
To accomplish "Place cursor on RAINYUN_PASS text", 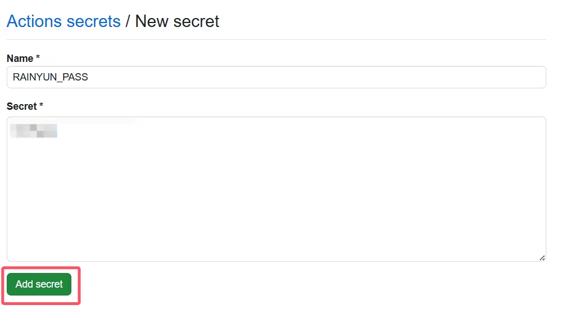I will [x=51, y=77].
